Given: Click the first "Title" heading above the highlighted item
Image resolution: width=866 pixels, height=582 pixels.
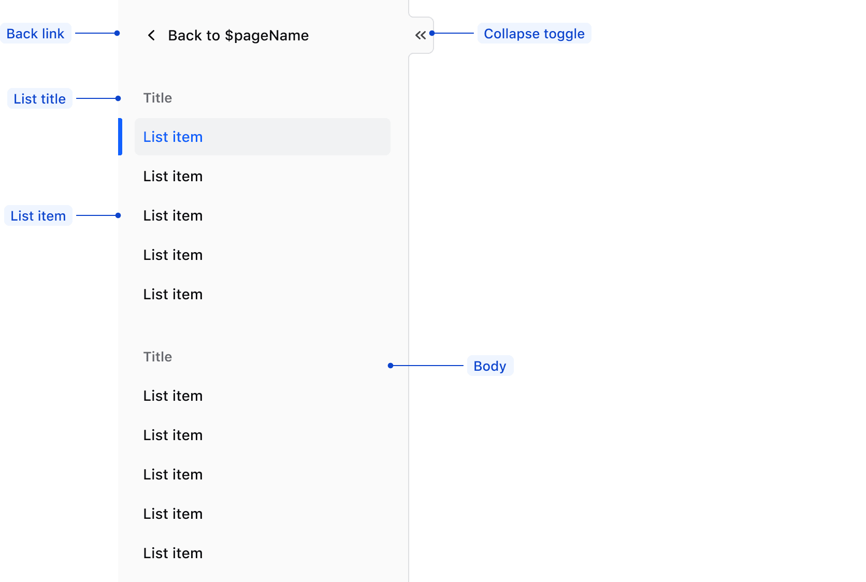Looking at the screenshot, I should (x=157, y=98).
